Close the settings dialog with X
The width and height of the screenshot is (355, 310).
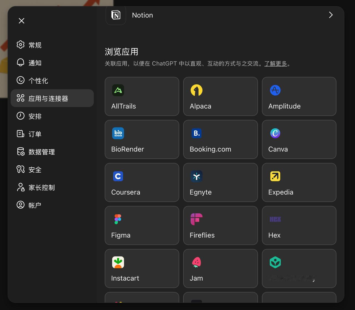coord(21,21)
